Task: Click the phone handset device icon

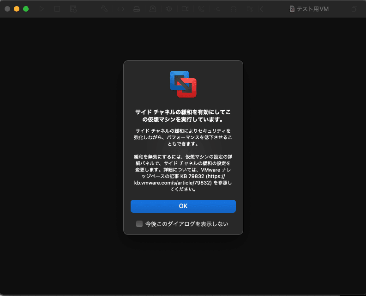Action: 201,9
